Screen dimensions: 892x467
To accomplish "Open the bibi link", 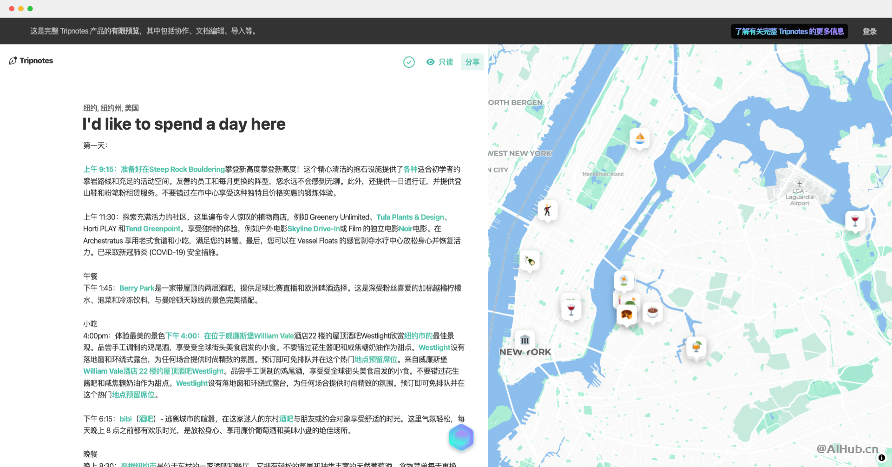I will point(125,419).
